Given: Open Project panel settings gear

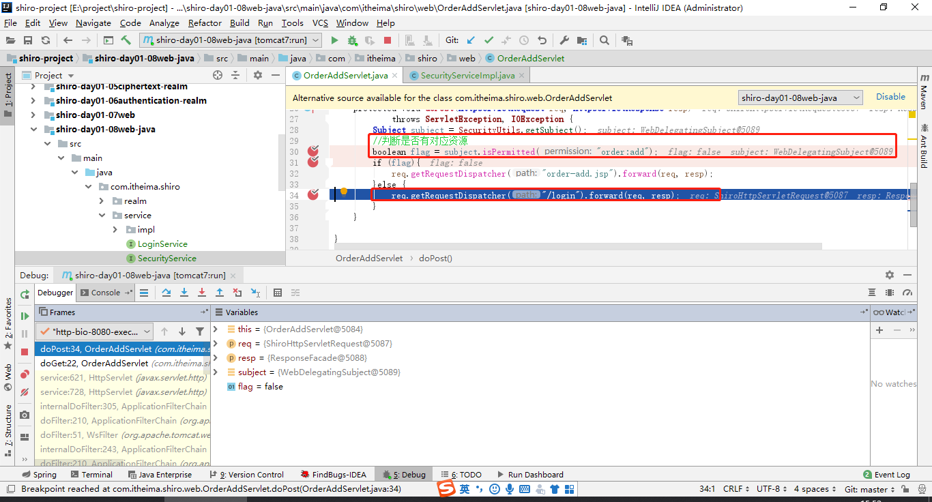Looking at the screenshot, I should coord(257,75).
